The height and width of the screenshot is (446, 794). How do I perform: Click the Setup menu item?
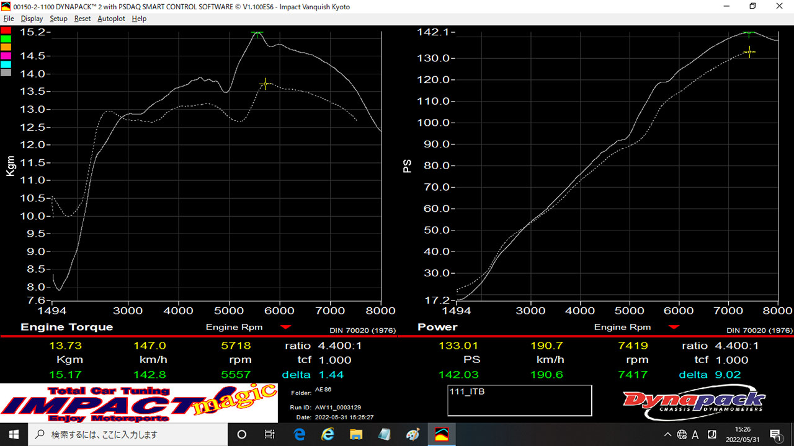click(x=58, y=19)
